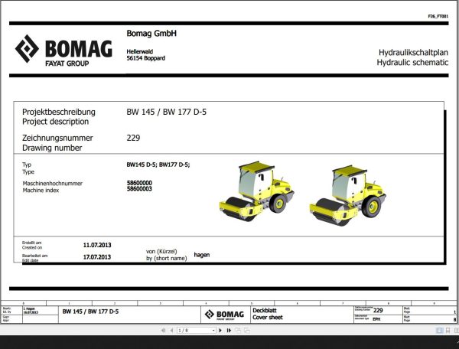Select the label 'Projektbeschreibung'
The width and height of the screenshot is (459, 349).
(x=59, y=112)
